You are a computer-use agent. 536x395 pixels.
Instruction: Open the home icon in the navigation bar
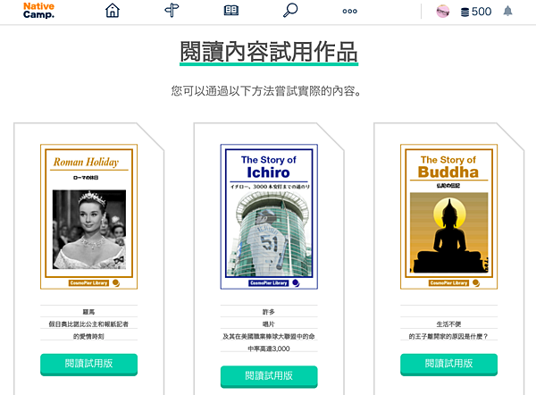click(113, 11)
